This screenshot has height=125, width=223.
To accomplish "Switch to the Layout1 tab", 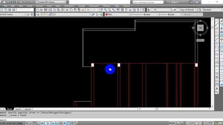I will click(x=18, y=109).
